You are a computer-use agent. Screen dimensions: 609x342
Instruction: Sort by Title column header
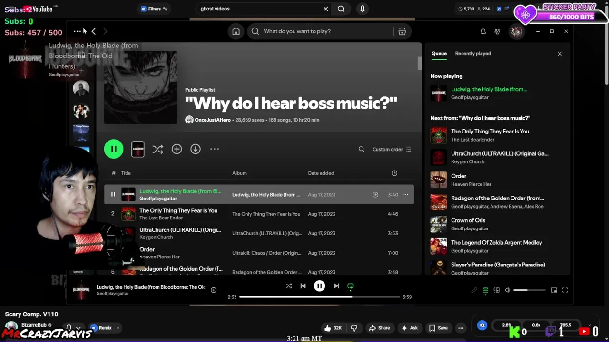[126, 173]
